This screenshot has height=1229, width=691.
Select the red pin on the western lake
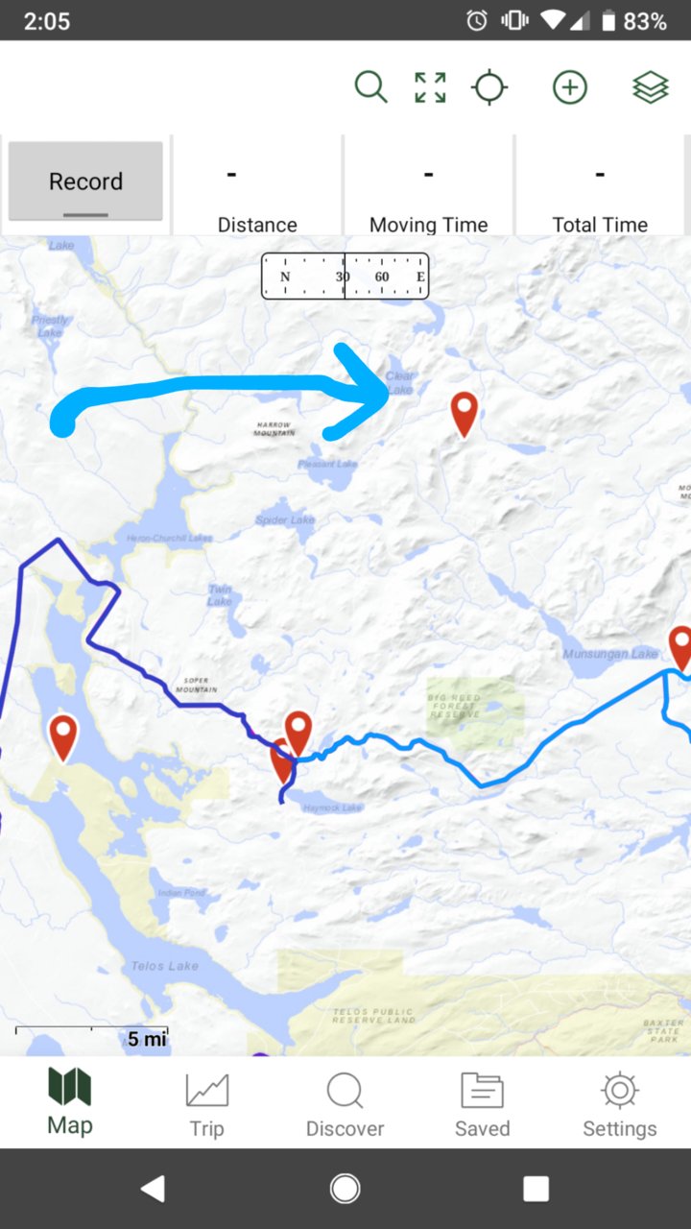pyautogui.click(x=63, y=736)
